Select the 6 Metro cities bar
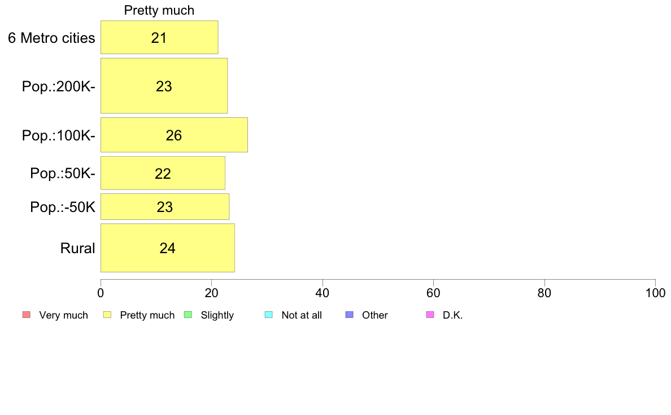The image size is (671, 415). [159, 37]
